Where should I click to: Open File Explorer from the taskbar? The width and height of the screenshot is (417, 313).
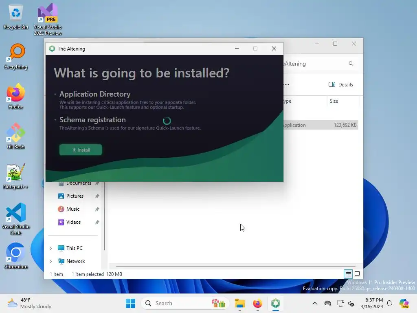[239, 303]
